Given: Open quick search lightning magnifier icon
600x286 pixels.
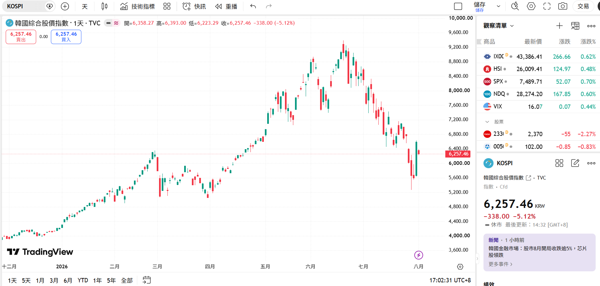Looking at the screenshot, I should [515, 6].
